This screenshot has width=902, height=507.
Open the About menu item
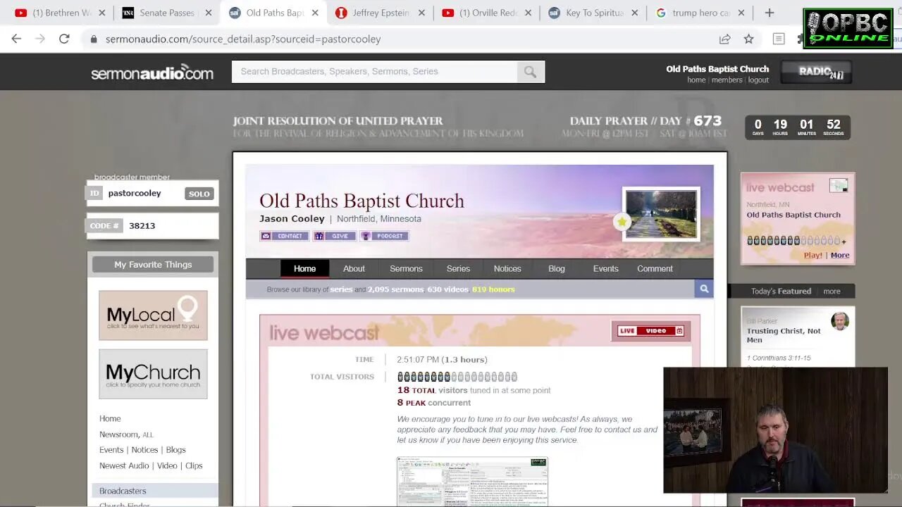354,268
